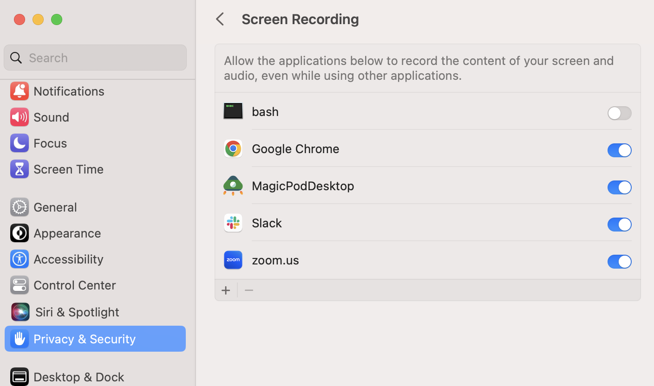
Task: Click the magnifying glass search icon
Action: (x=16, y=58)
